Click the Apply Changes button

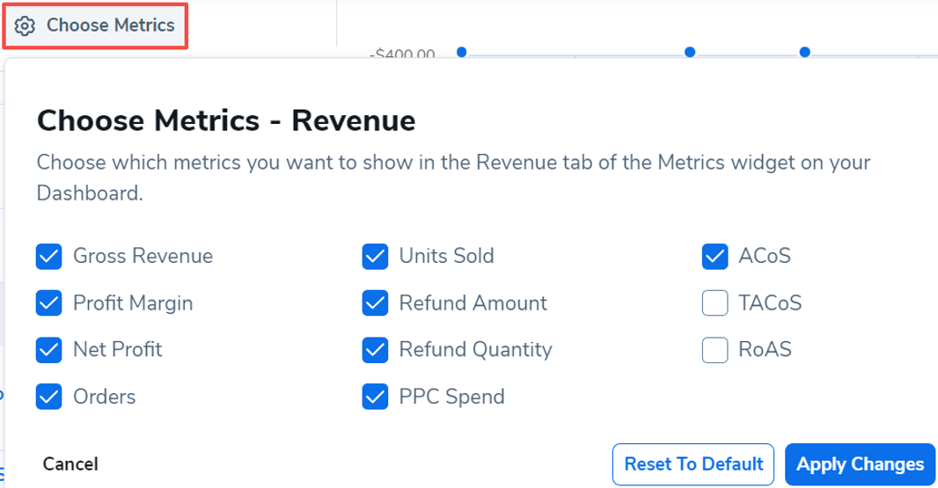point(860,464)
